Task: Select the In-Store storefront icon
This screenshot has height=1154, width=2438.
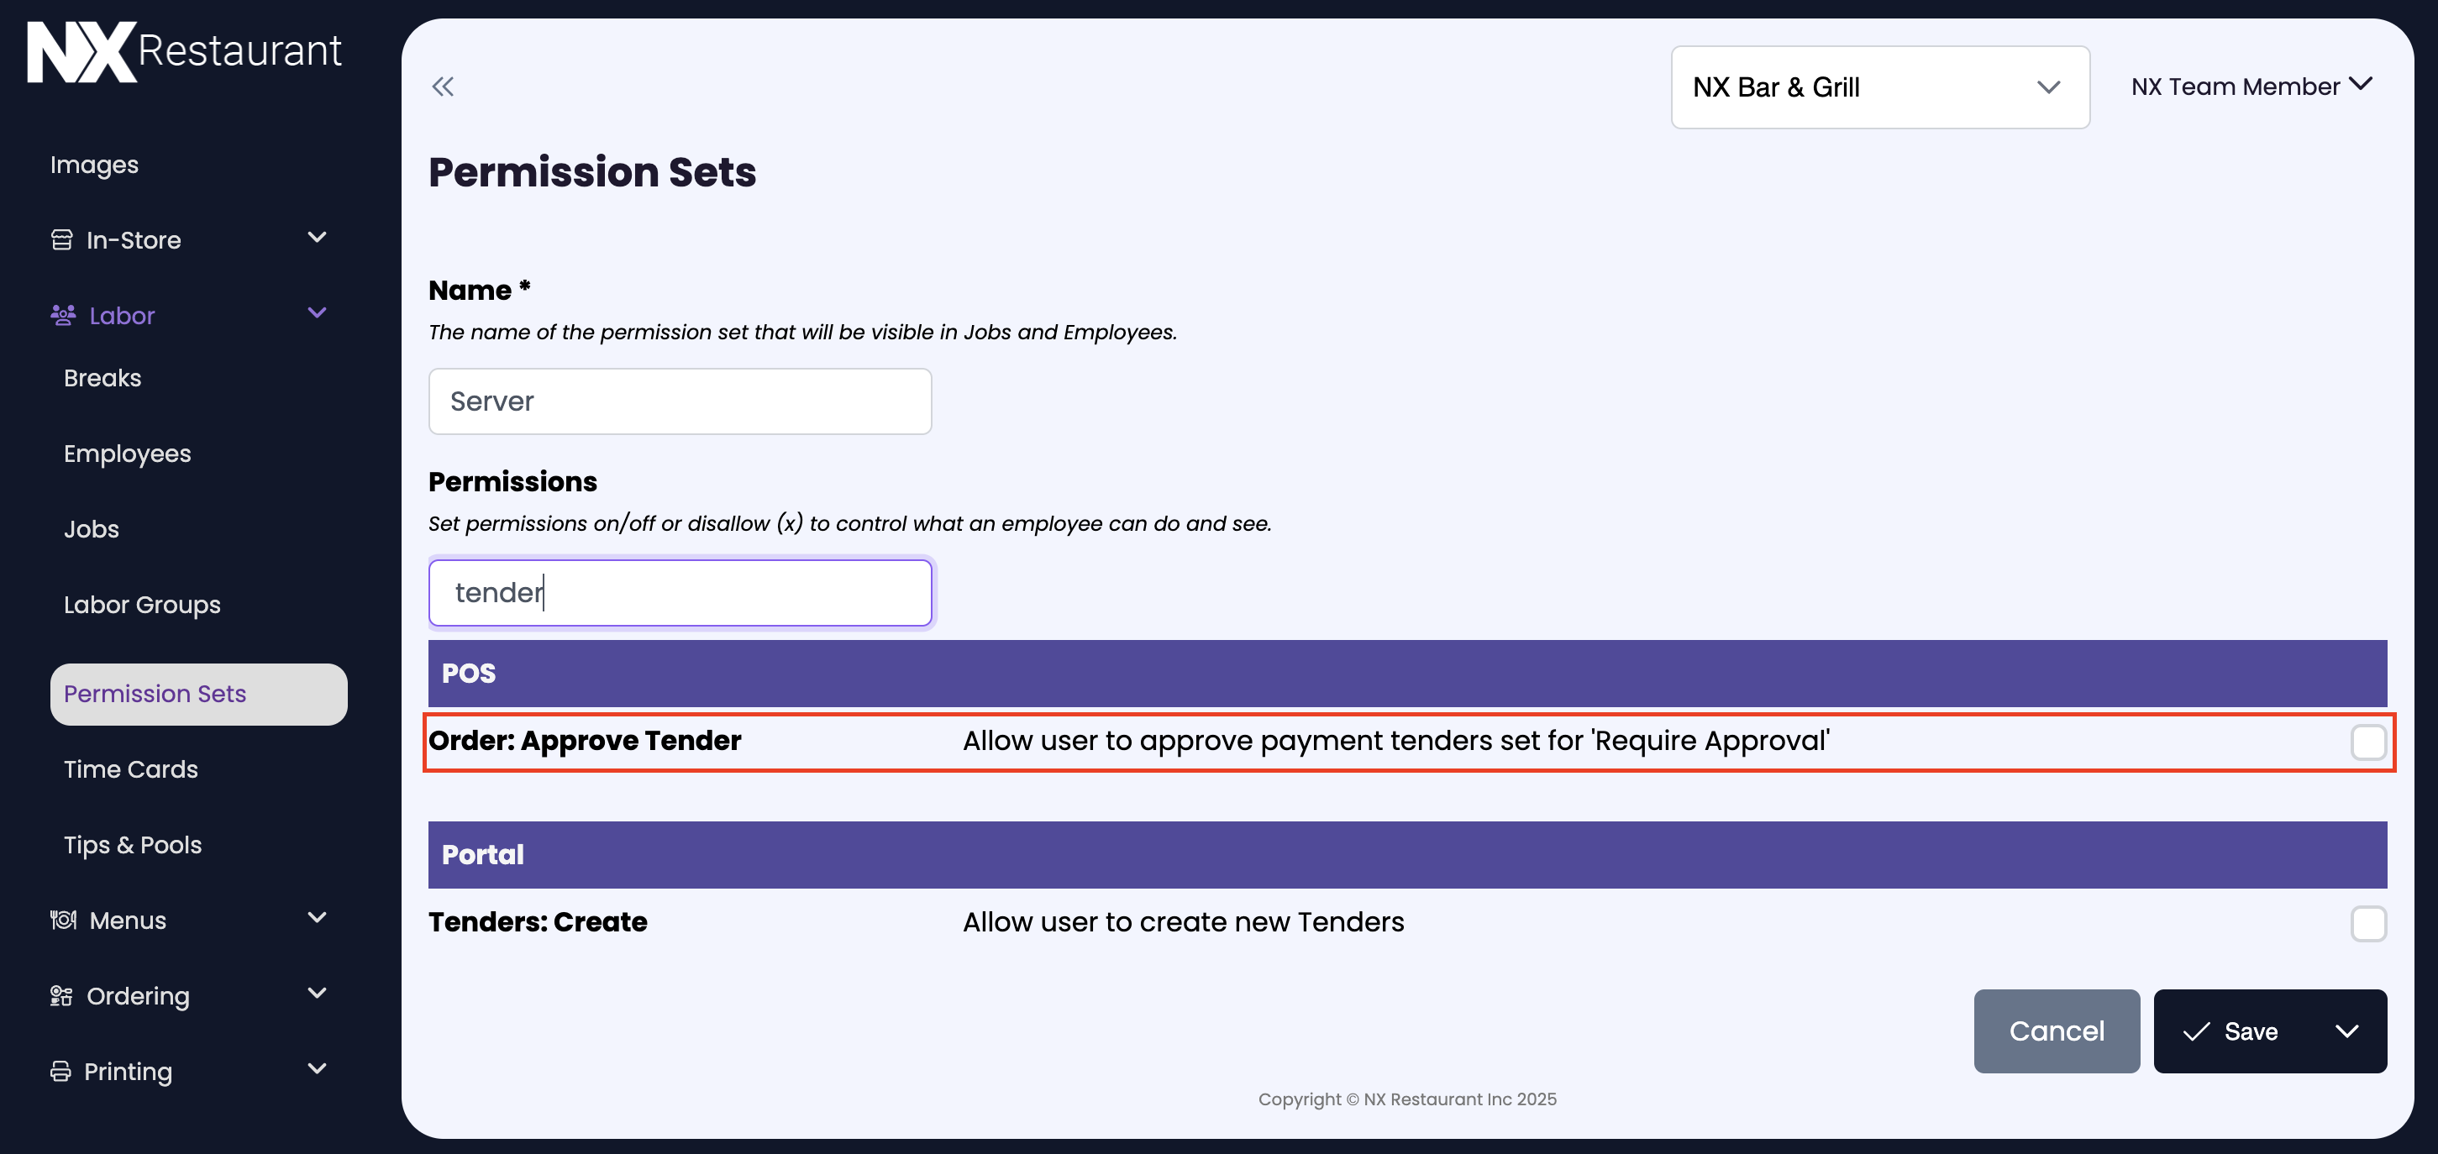Action: click(60, 239)
